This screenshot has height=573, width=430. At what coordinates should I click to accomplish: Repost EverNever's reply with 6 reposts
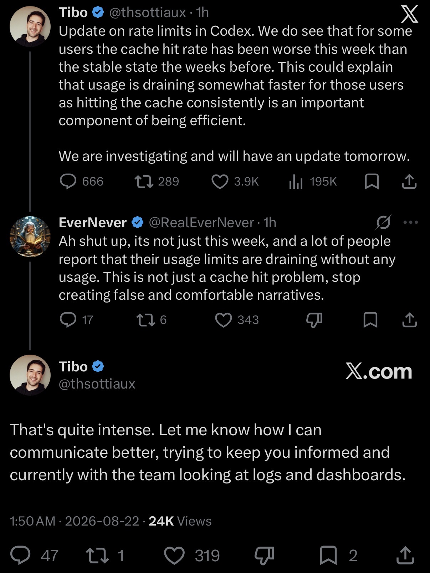pyautogui.click(x=152, y=319)
